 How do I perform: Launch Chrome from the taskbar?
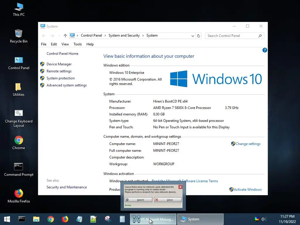point(51,219)
